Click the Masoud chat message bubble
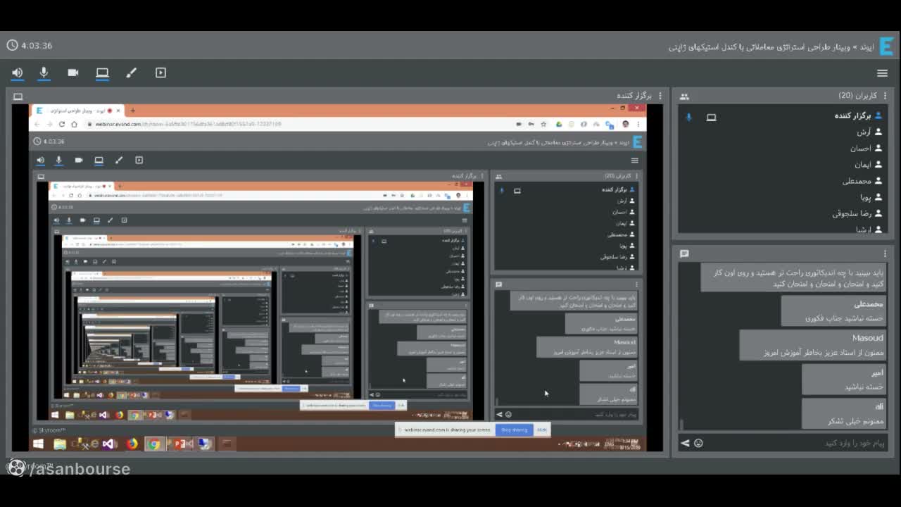The image size is (901, 507). click(813, 345)
